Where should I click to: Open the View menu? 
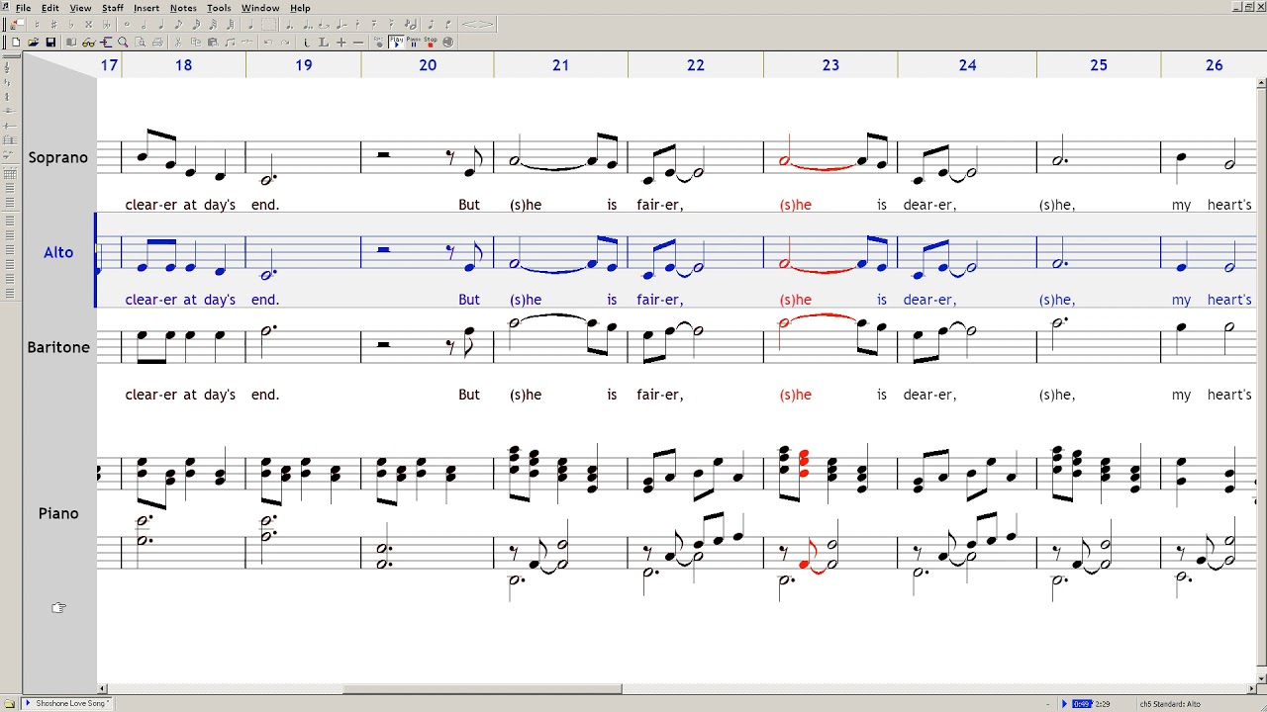pos(80,8)
